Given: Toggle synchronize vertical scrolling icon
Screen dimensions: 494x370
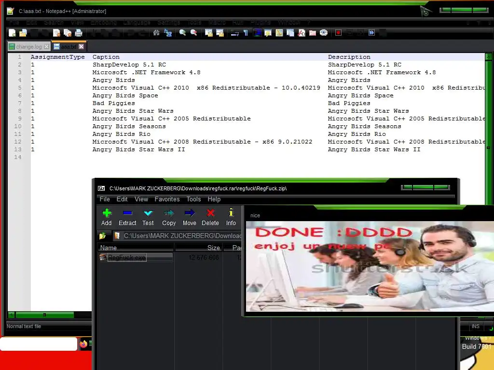Looking at the screenshot, I should (x=208, y=33).
